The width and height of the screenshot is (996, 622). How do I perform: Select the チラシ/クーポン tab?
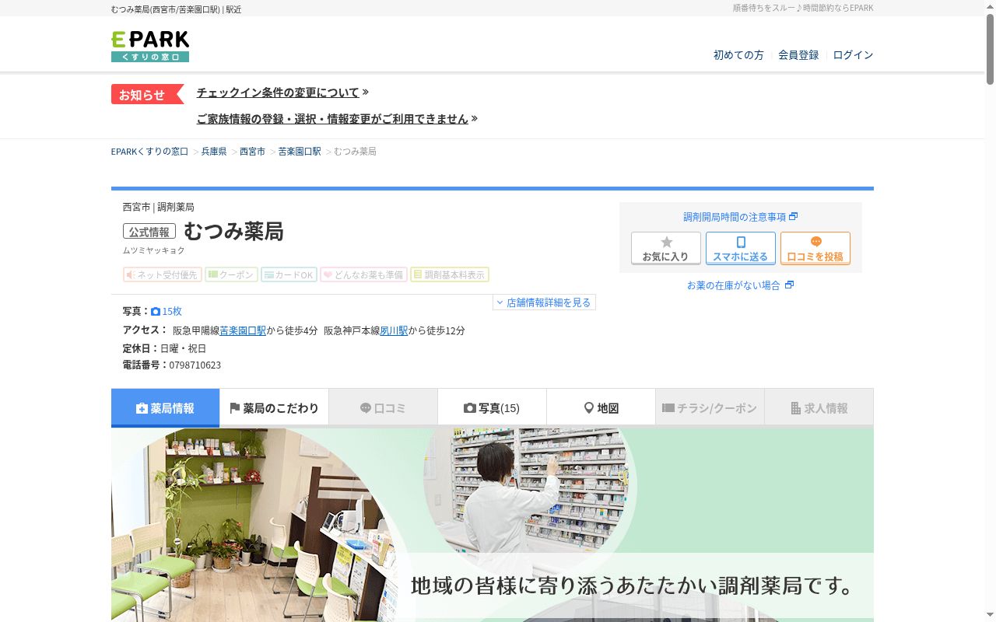(x=710, y=408)
